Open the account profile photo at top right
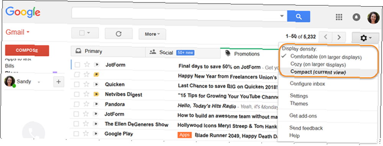 click(x=373, y=18)
